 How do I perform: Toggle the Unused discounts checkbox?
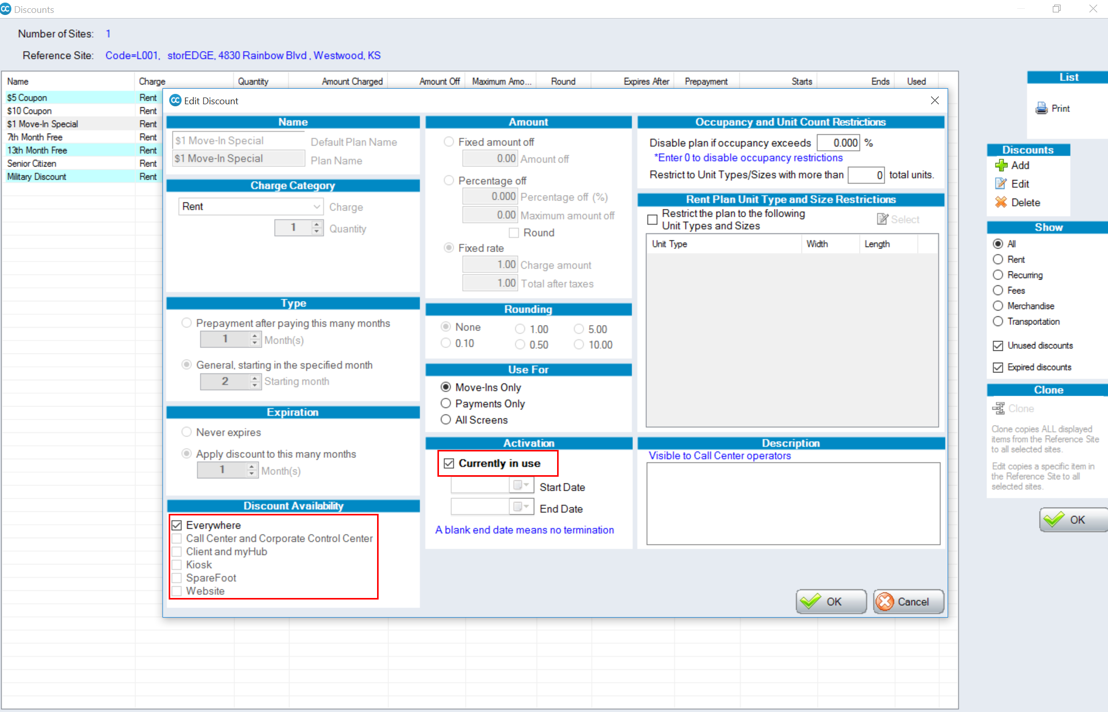pyautogui.click(x=998, y=346)
